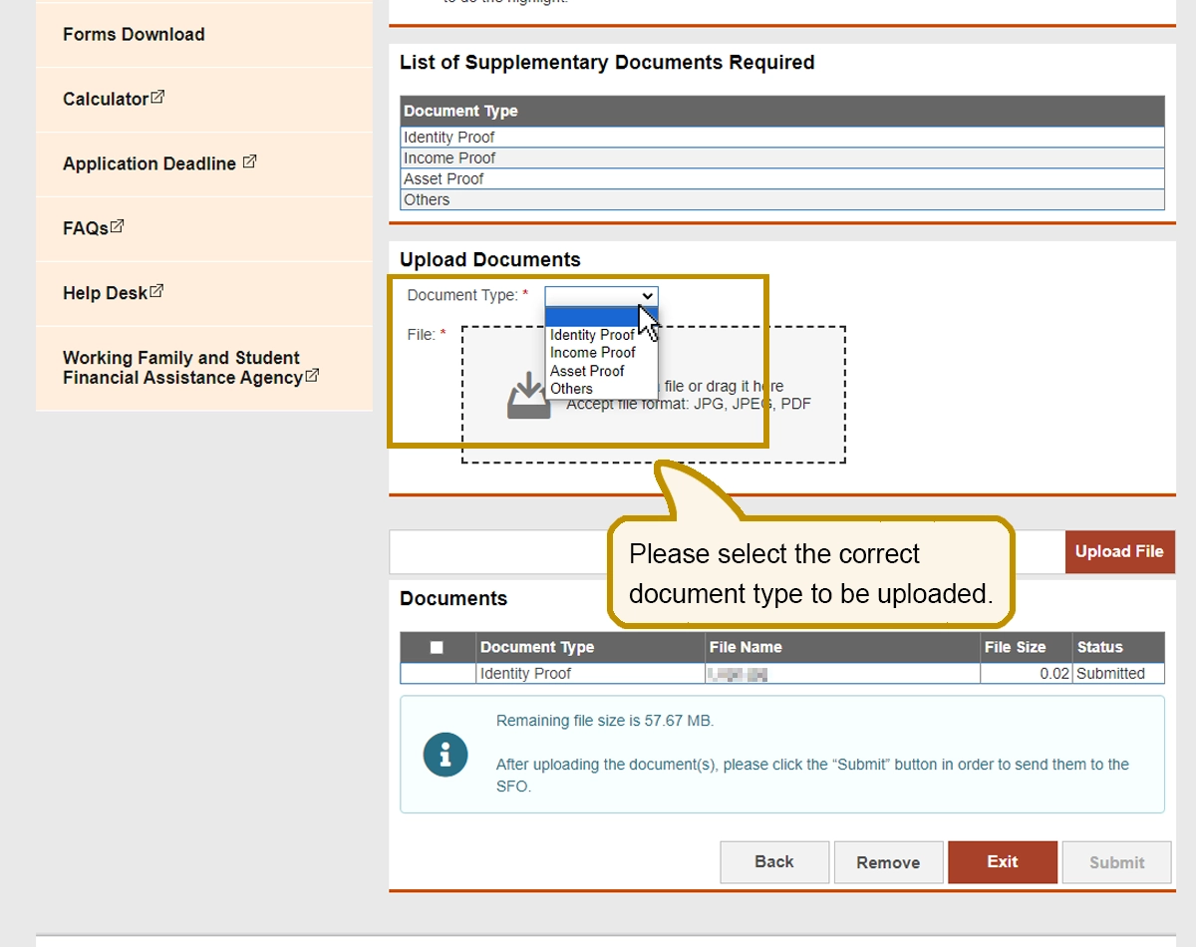Click the external link icon beside Calculator
This screenshot has width=1196, height=947.
tap(157, 98)
